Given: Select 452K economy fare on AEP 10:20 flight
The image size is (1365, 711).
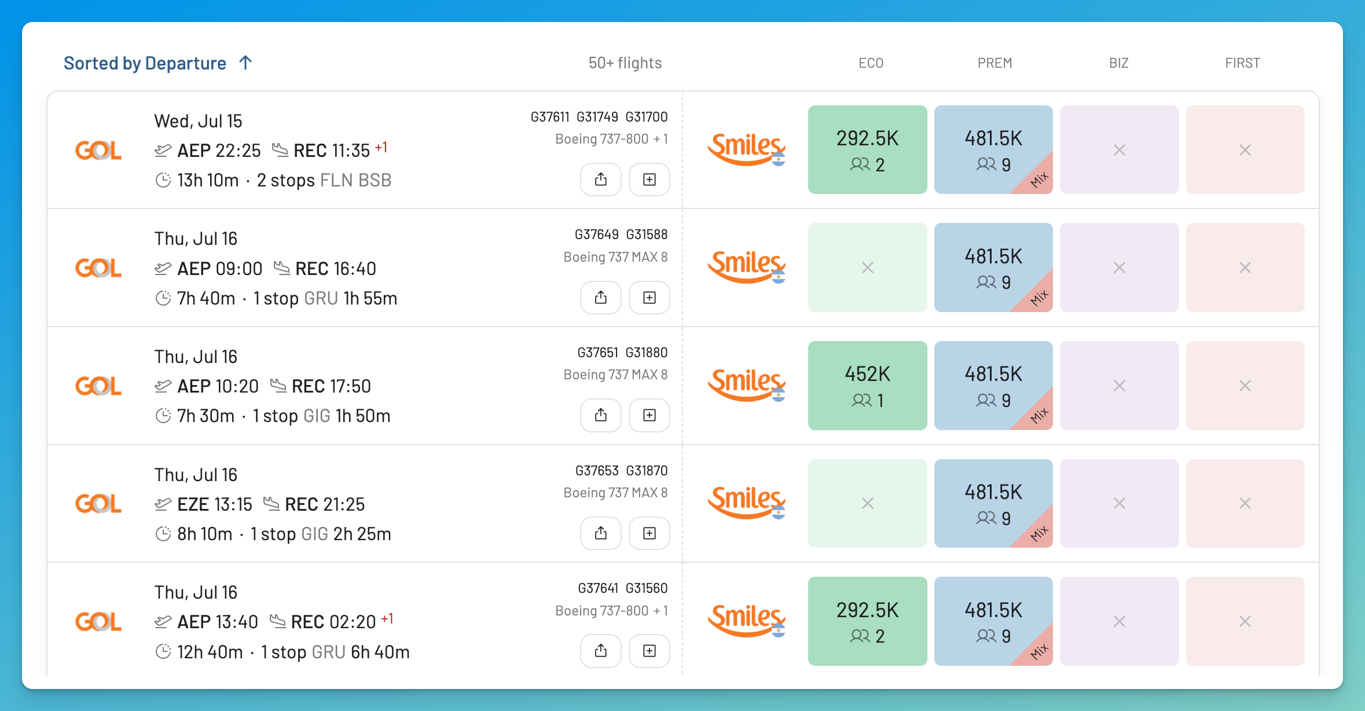Looking at the screenshot, I should click(868, 386).
